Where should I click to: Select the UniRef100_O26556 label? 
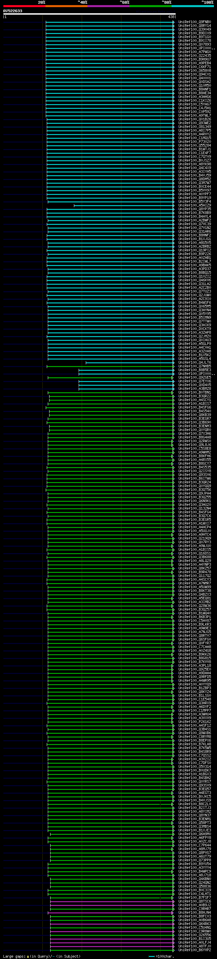(x=194, y=935)
